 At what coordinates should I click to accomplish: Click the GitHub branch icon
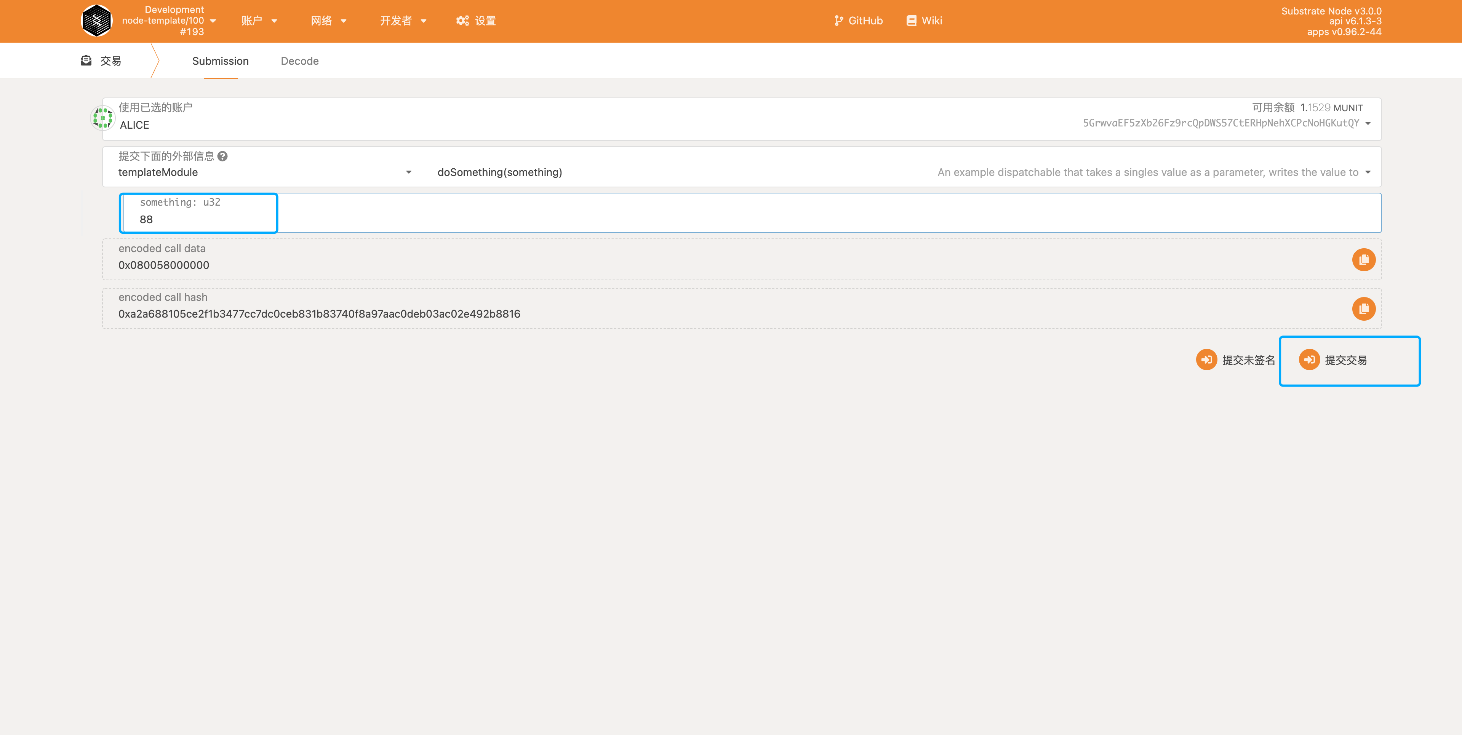pos(838,21)
